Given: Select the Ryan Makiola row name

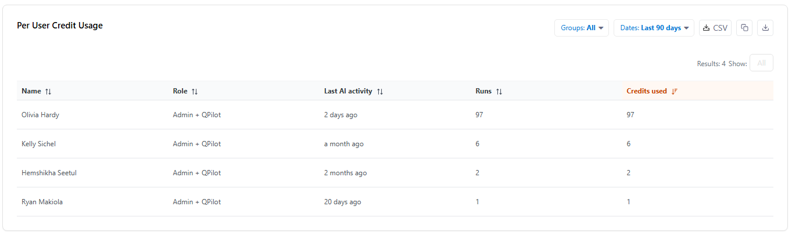Looking at the screenshot, I should 42,202.
